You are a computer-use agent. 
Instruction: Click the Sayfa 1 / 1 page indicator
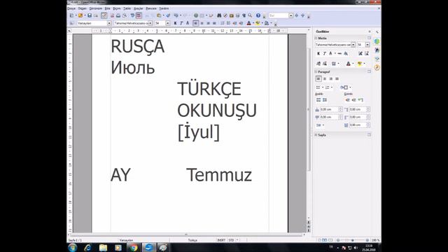tap(75, 240)
